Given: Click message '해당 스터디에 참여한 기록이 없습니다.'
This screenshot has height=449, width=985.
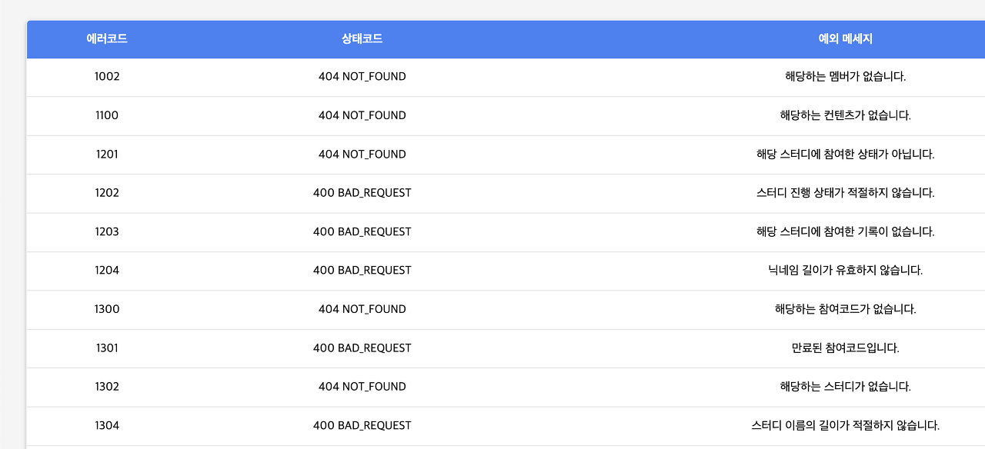Looking at the screenshot, I should (845, 231).
